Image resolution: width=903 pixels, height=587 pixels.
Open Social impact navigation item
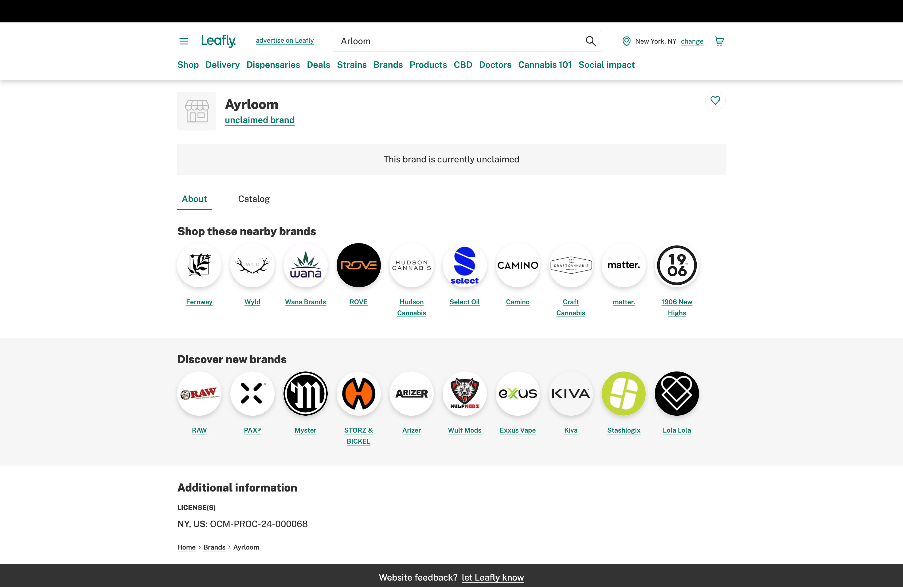point(606,65)
